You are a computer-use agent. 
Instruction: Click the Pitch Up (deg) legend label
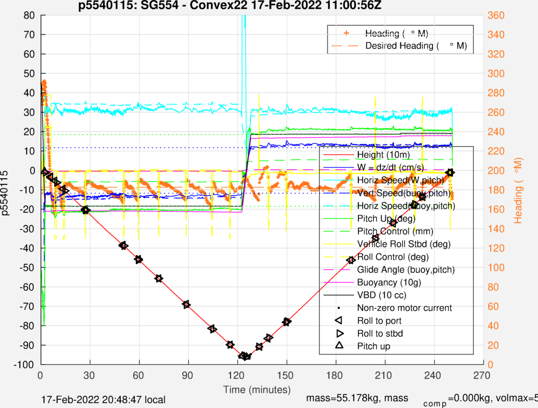(x=390, y=219)
